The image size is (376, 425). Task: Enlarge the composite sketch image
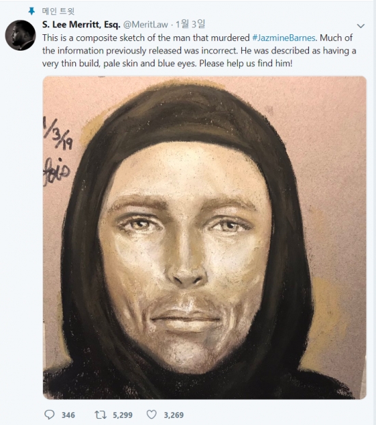[x=204, y=237]
